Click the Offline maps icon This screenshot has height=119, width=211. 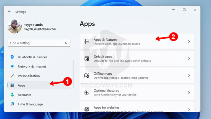click(87, 75)
